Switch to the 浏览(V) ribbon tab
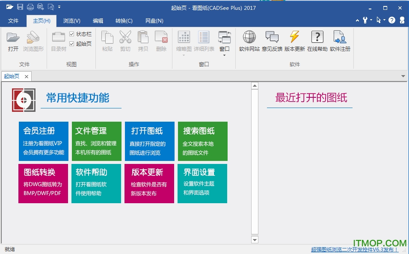 click(x=72, y=21)
